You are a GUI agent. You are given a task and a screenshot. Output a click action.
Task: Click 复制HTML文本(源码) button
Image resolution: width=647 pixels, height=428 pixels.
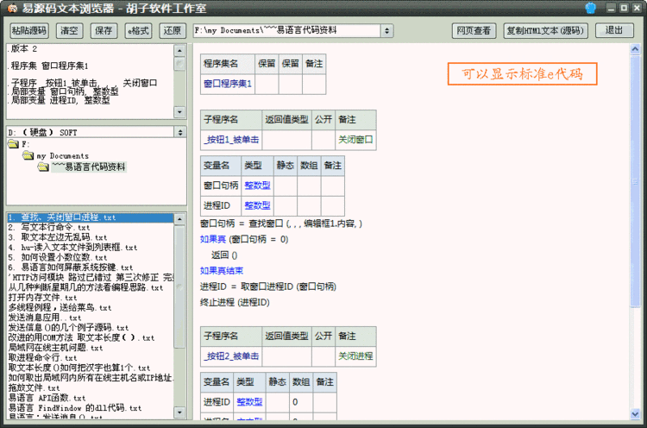[545, 30]
